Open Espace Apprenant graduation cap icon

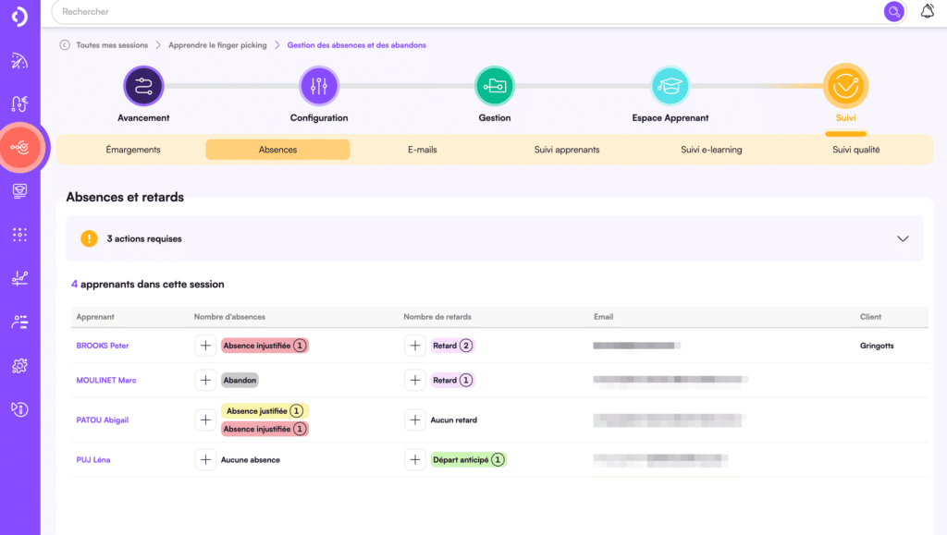point(670,87)
